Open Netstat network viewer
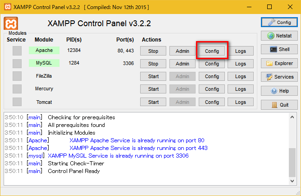Screen dimensions: 301x196 tap(279, 36)
